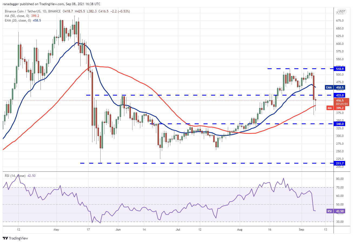This screenshot has height=243, width=353.
Task: Click the 340.0 support price label
Action: click(x=340, y=124)
